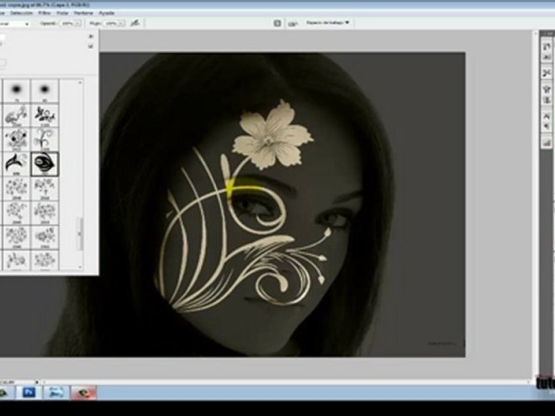Select the curved leaf brush beside highlighted brush
The height and width of the screenshot is (416, 555).
pyautogui.click(x=16, y=164)
